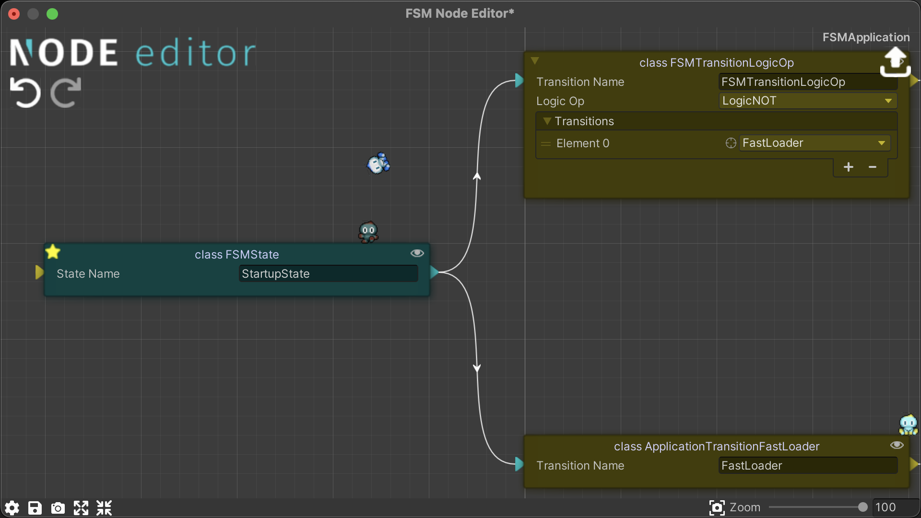Click the FSMTransitionLogicOp output port arrow
This screenshot has height=518, width=921.
914,81
